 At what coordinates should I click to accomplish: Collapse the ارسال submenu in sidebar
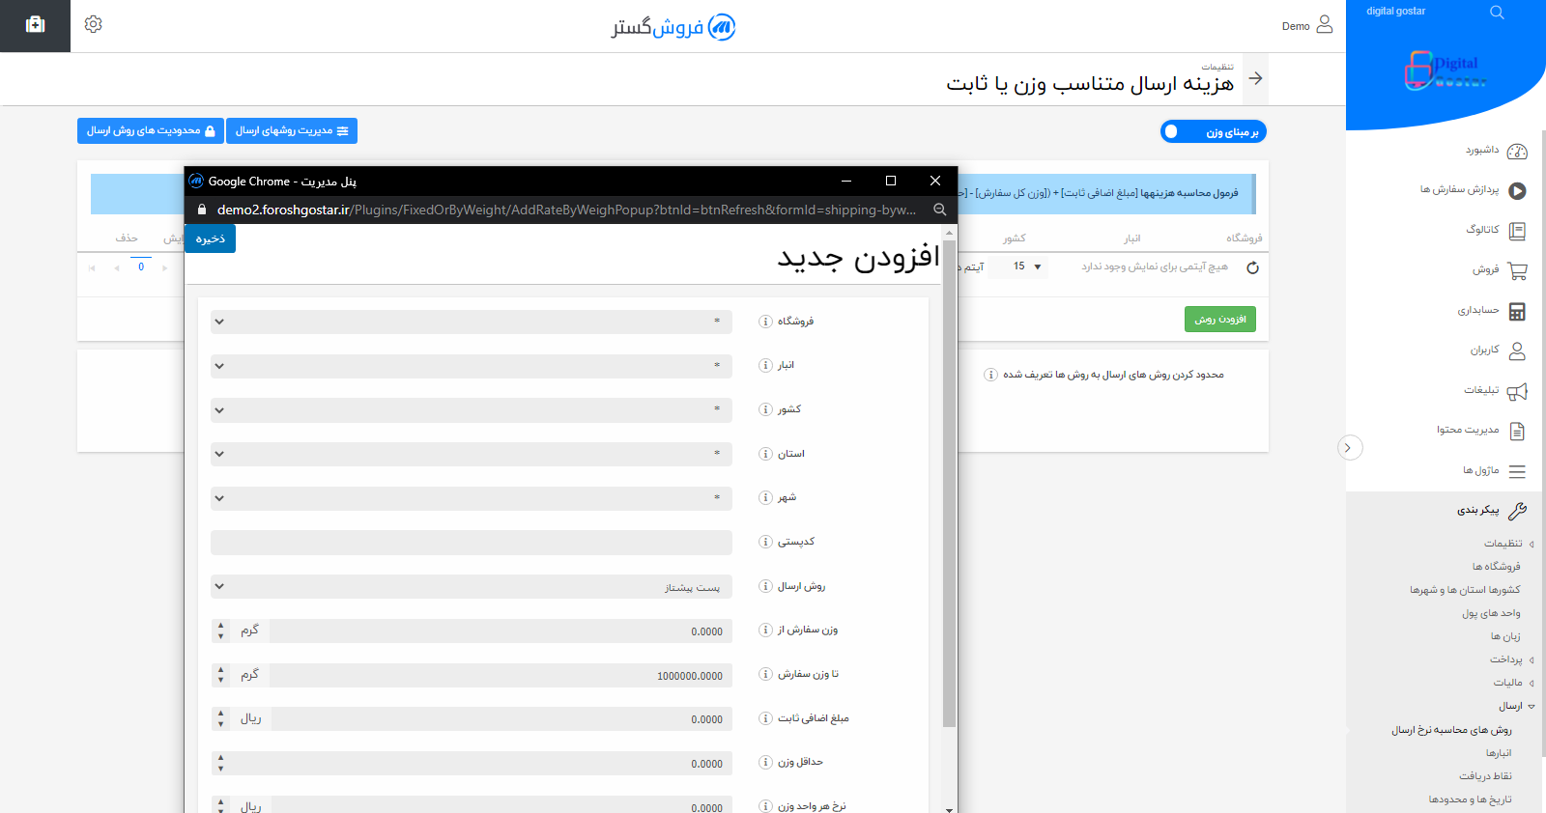(x=1532, y=706)
